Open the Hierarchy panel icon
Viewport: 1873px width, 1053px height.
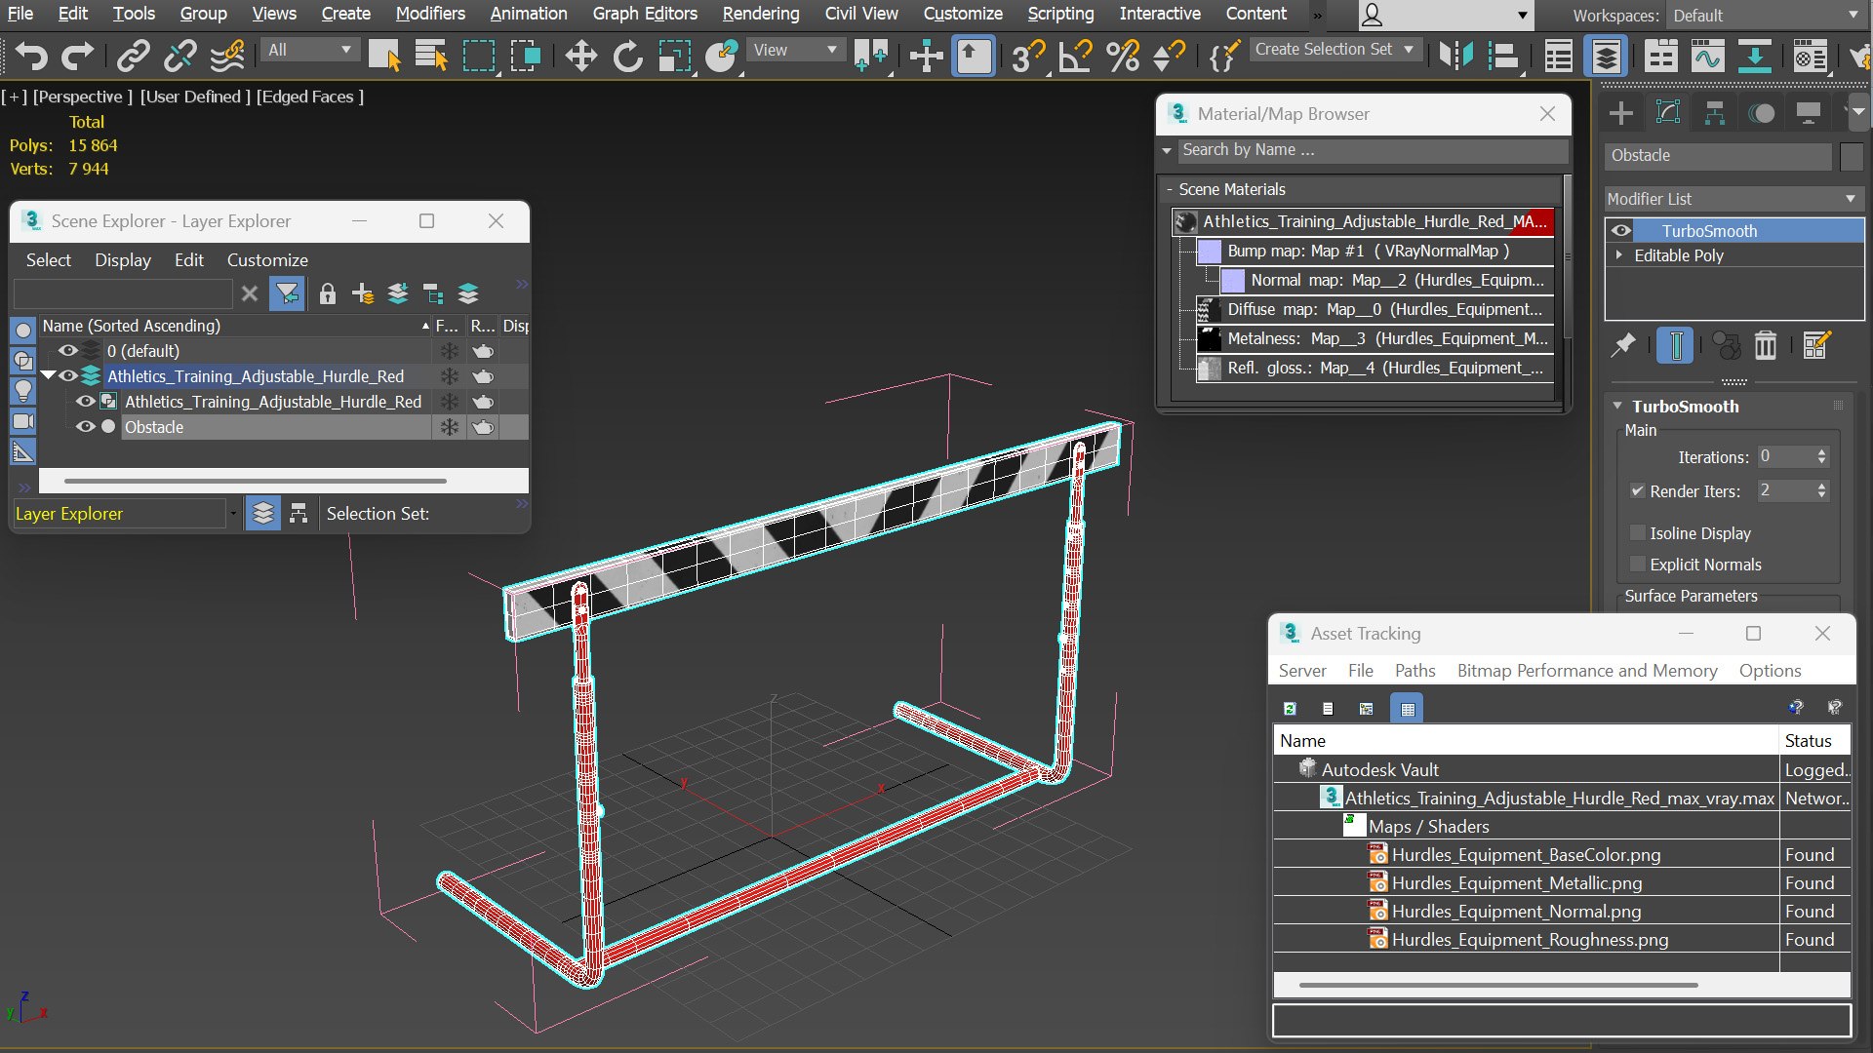pos(1714,113)
